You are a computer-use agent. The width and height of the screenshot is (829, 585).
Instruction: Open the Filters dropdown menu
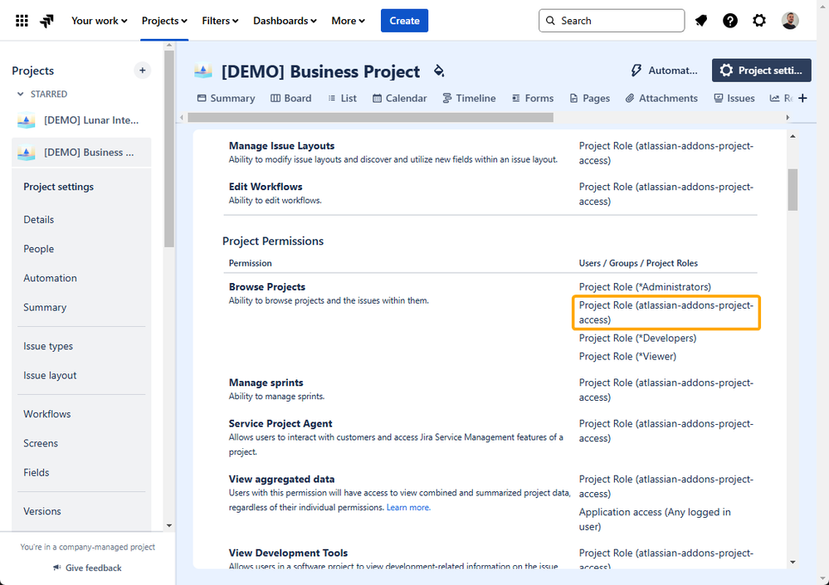click(220, 21)
